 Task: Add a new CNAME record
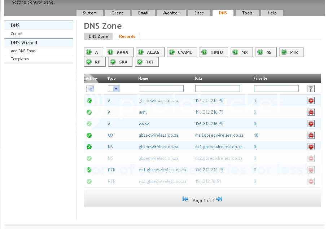(182, 52)
